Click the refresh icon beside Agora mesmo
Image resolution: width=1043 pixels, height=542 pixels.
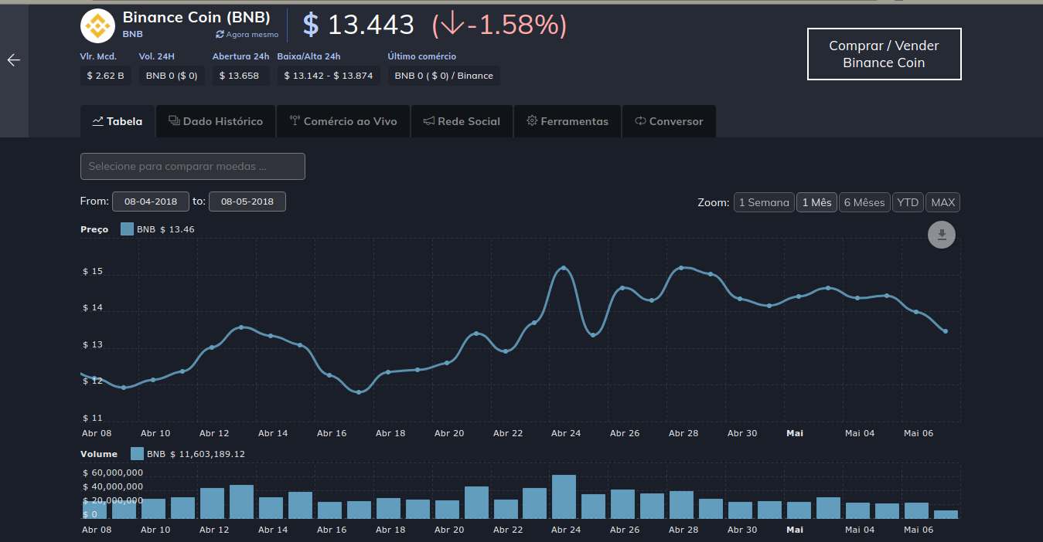(x=220, y=35)
